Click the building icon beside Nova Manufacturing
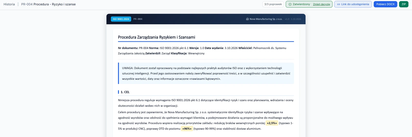 click(x=247, y=19)
